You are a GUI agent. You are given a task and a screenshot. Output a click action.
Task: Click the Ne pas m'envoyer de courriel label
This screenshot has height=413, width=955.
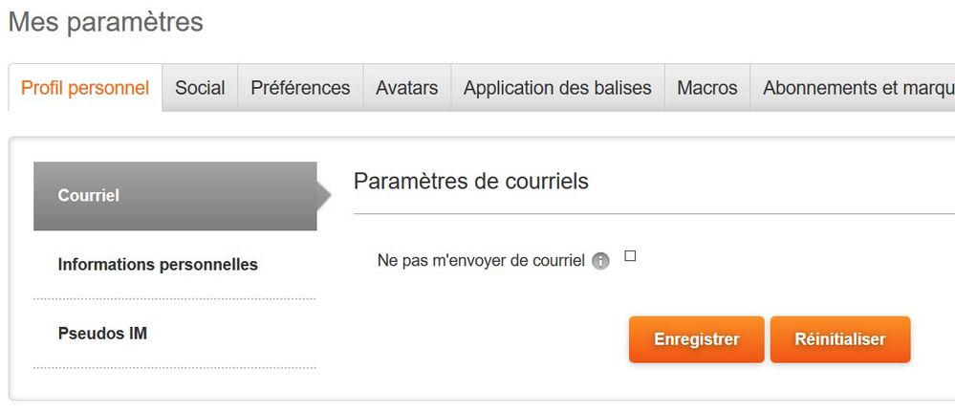point(481,260)
